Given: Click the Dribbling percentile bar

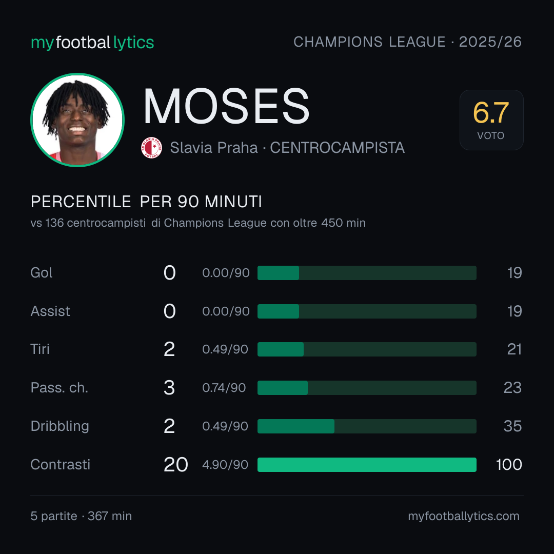Looking at the screenshot, I should tap(367, 426).
